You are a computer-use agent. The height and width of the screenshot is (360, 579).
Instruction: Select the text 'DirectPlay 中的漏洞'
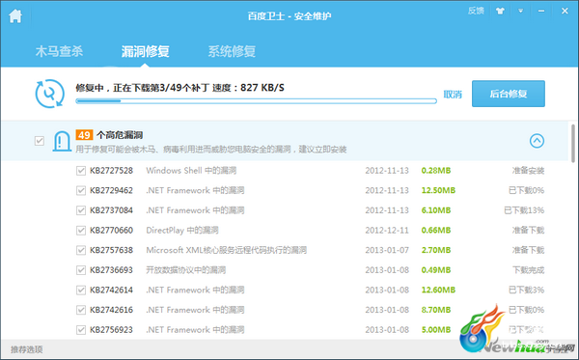click(182, 231)
